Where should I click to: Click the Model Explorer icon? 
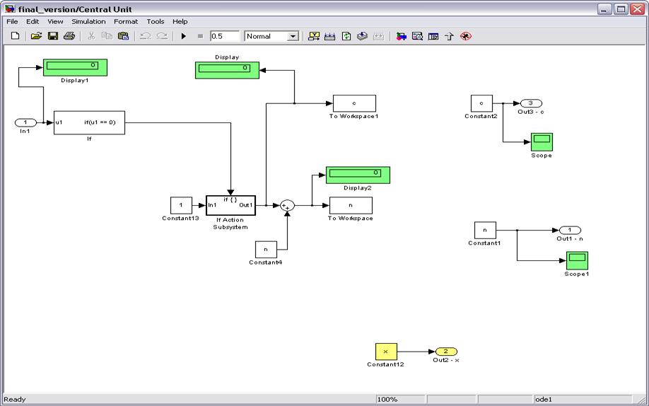point(417,37)
